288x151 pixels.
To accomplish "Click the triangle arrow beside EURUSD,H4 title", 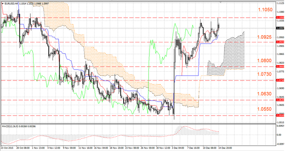I will 3,3.
